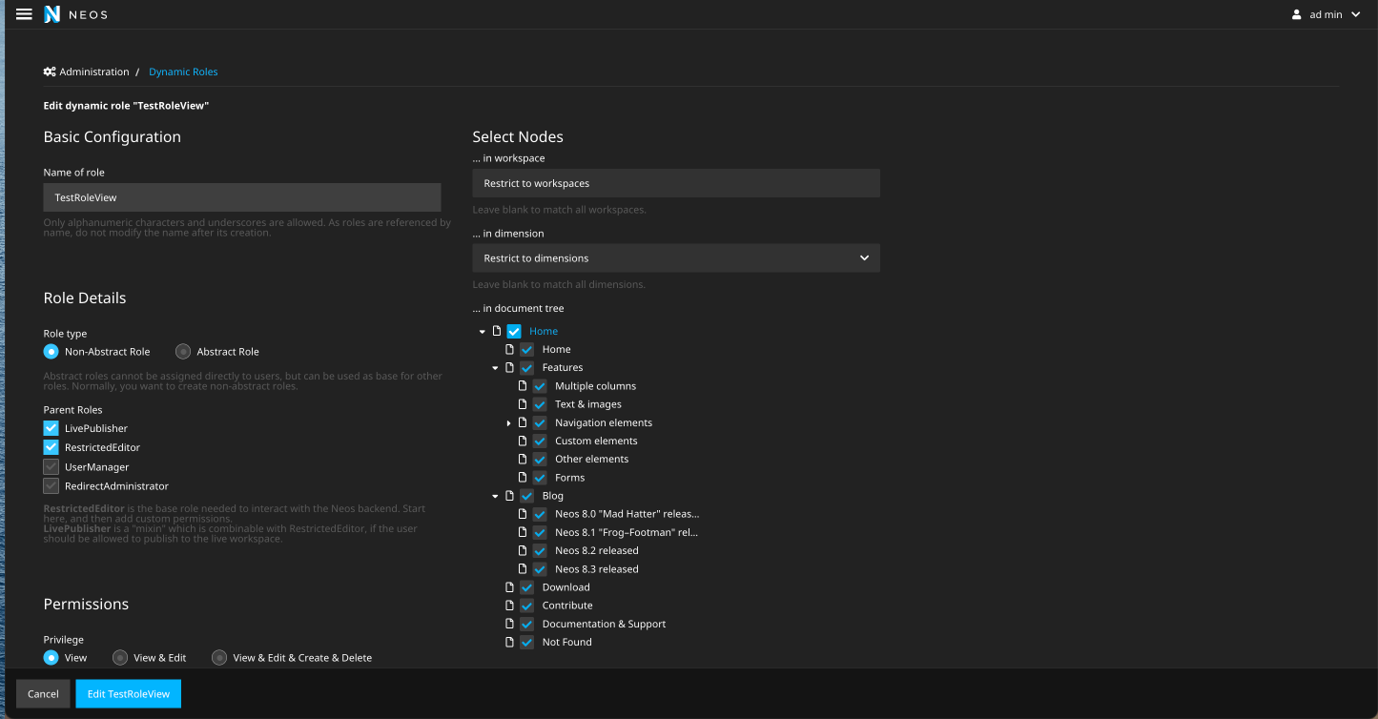This screenshot has height=719, width=1378.
Task: Select View & Edit & Create & Delete privilege
Action: [x=219, y=658]
